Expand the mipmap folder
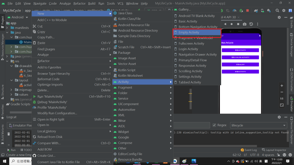The width and height of the screenshot is (294, 165). 11,90
